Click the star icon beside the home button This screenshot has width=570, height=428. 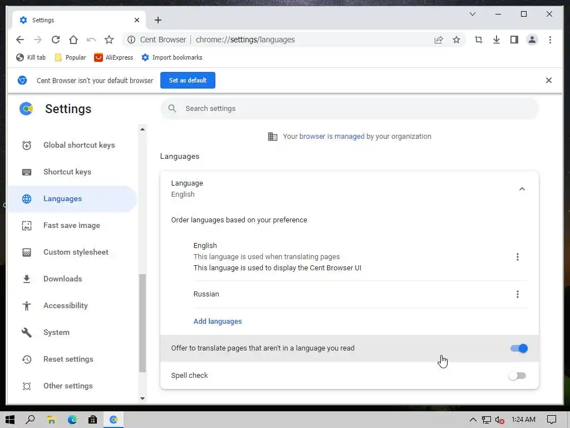(109, 40)
